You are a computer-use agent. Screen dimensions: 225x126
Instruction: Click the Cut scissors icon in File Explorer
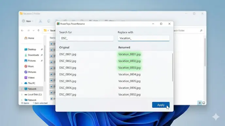tap(41, 21)
